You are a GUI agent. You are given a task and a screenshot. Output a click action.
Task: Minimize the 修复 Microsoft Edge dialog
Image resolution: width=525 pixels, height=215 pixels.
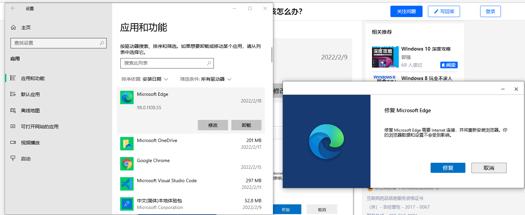pyautogui.click(x=503, y=89)
